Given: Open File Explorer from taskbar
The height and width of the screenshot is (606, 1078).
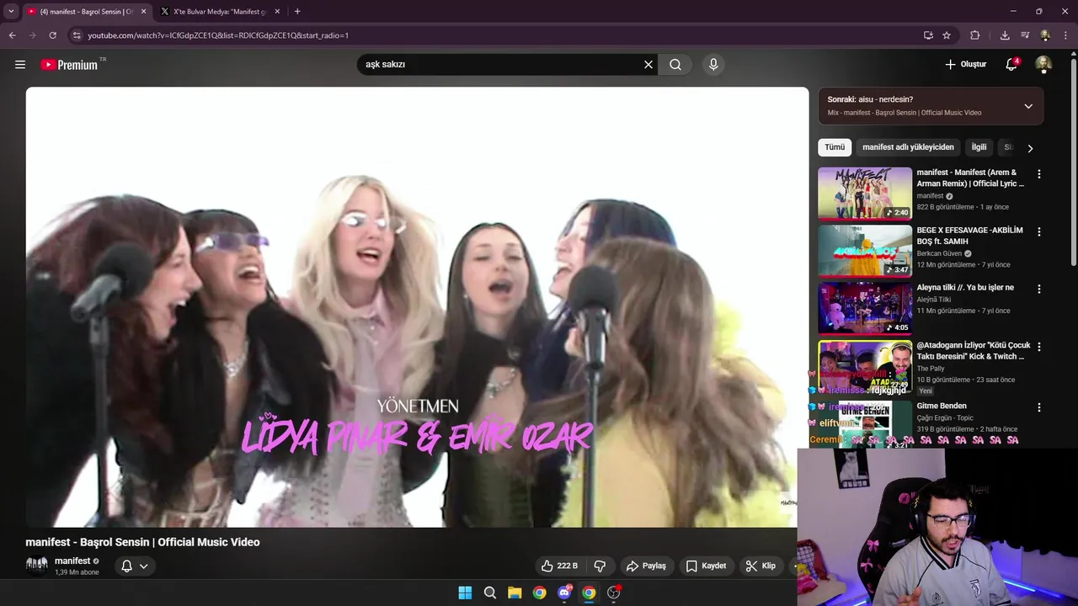Looking at the screenshot, I should [x=515, y=593].
